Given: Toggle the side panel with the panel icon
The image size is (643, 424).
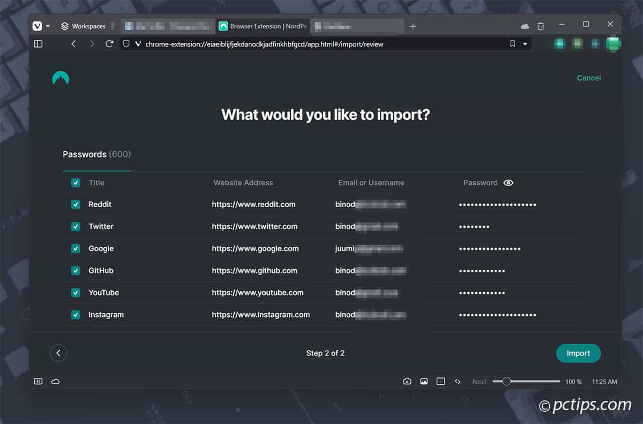Looking at the screenshot, I should [x=38, y=43].
